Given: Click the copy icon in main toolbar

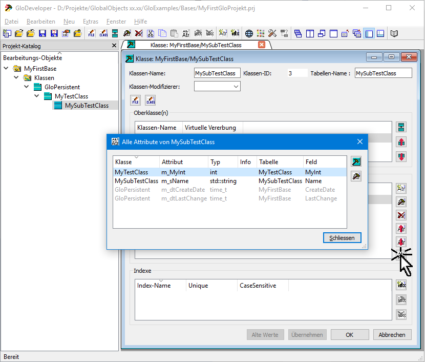Looking at the screenshot, I should tap(162, 33).
